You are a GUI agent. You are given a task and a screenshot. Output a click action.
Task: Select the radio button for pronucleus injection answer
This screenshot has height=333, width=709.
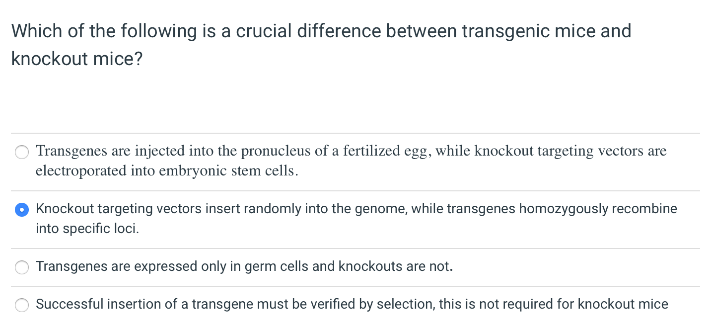pyautogui.click(x=22, y=152)
